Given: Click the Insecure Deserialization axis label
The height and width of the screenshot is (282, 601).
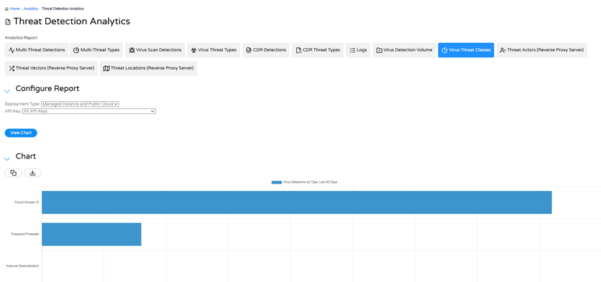Looking at the screenshot, I should (x=22, y=266).
